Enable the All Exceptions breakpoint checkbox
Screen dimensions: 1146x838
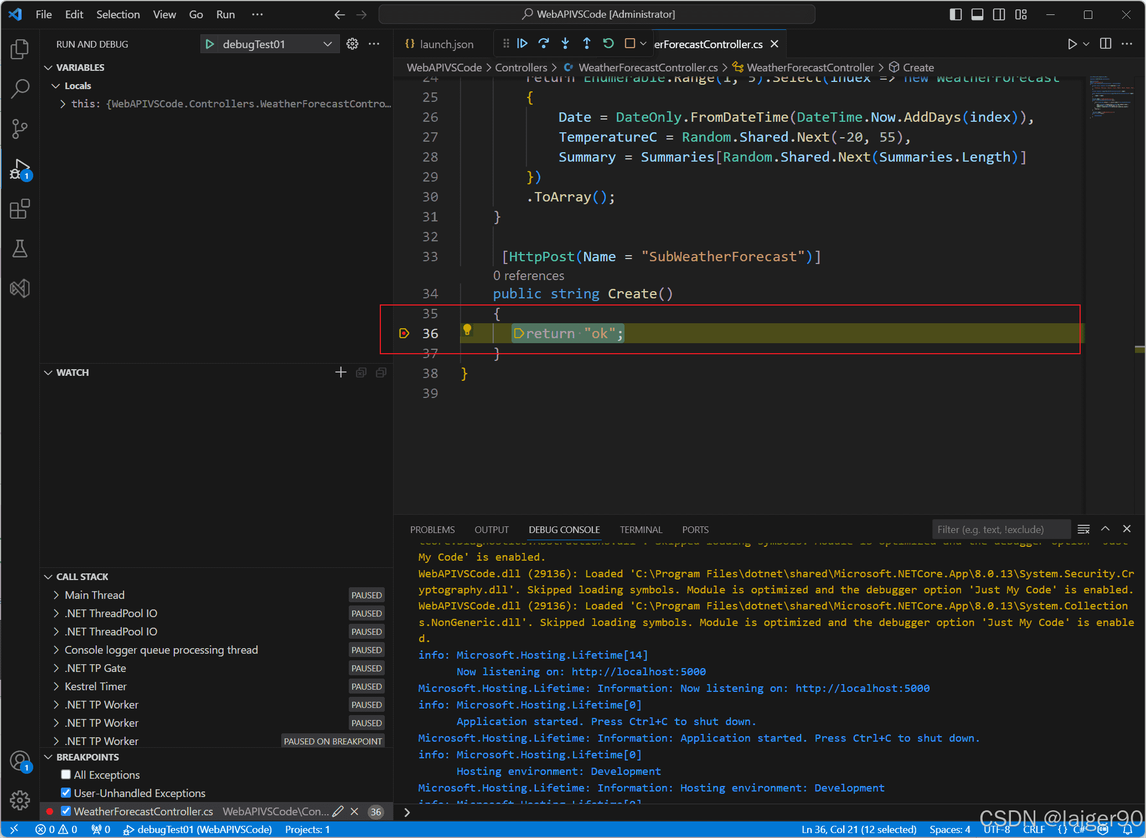click(66, 775)
